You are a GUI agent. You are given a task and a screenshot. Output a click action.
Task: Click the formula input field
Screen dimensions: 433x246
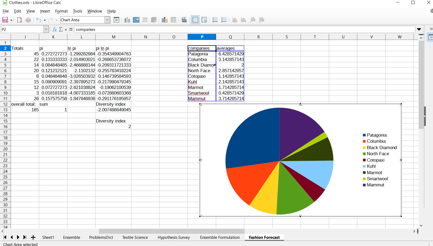tap(244, 29)
